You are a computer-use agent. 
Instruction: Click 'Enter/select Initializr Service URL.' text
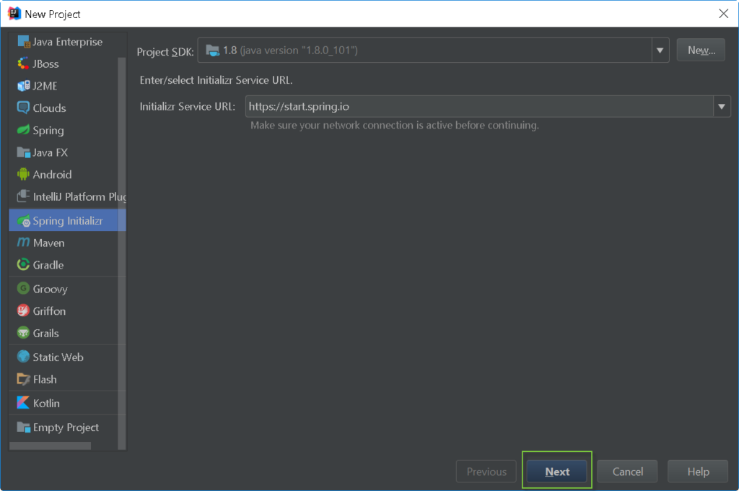216,80
